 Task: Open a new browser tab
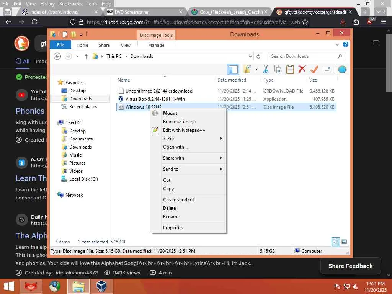365,12
